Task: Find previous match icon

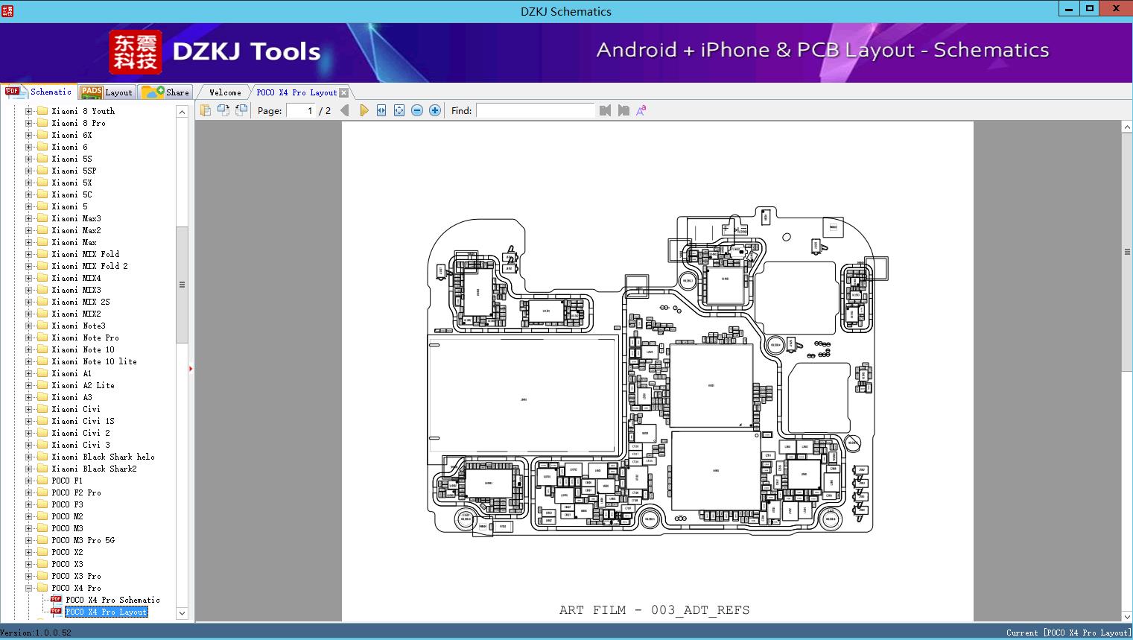Action: coord(605,110)
